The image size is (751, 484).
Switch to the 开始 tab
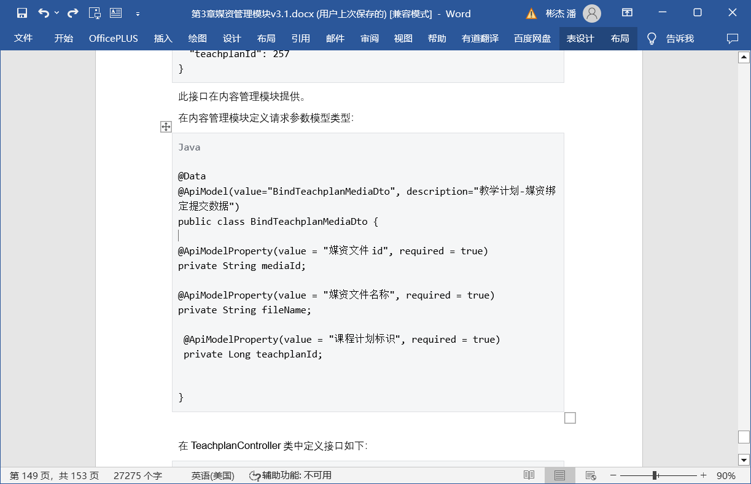tap(63, 38)
